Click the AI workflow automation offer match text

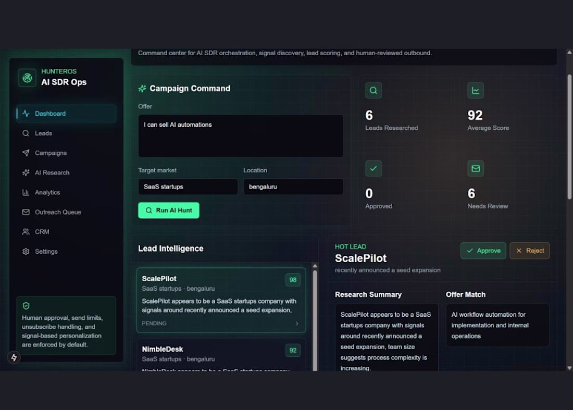pos(490,325)
